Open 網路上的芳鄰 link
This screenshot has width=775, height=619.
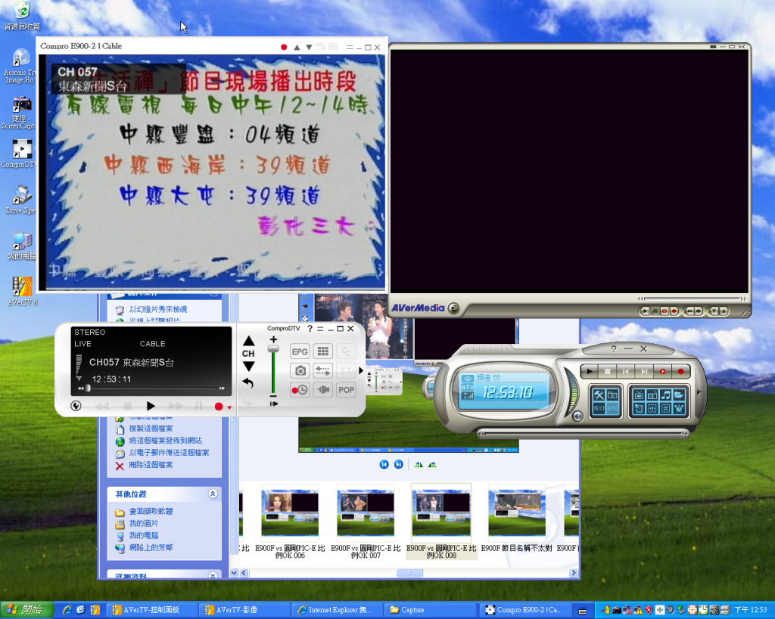[151, 547]
